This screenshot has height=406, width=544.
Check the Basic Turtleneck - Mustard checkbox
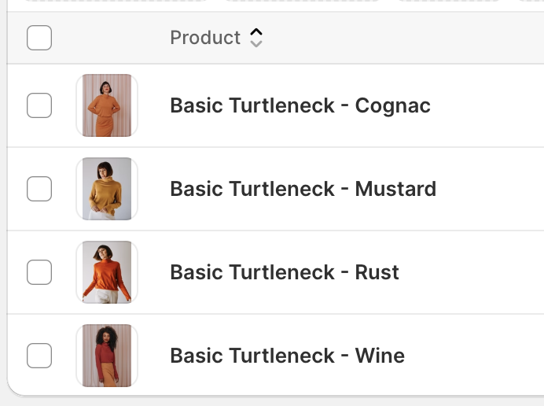39,189
